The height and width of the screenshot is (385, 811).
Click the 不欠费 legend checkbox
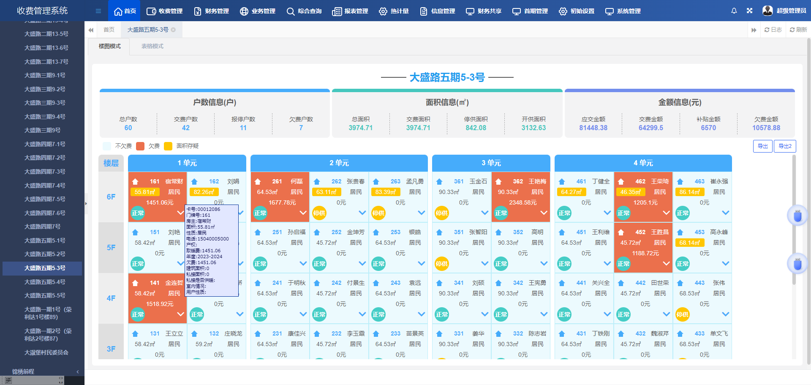[x=106, y=146]
